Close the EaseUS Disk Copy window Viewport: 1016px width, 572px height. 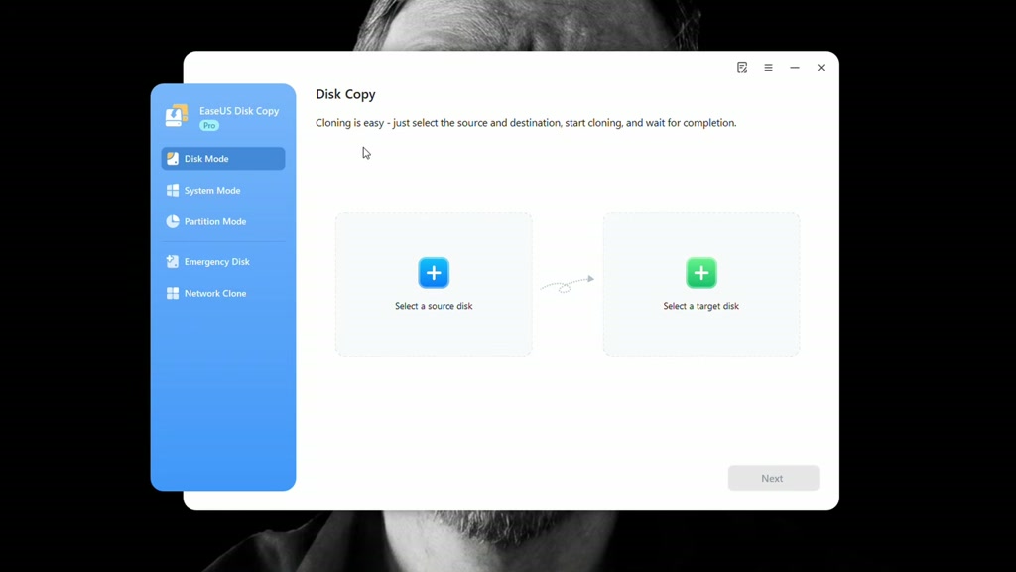point(821,68)
